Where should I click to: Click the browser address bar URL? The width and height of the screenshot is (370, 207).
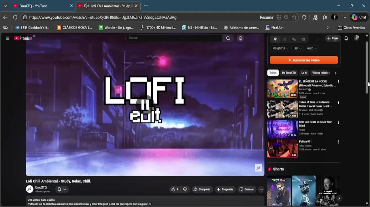click(103, 17)
